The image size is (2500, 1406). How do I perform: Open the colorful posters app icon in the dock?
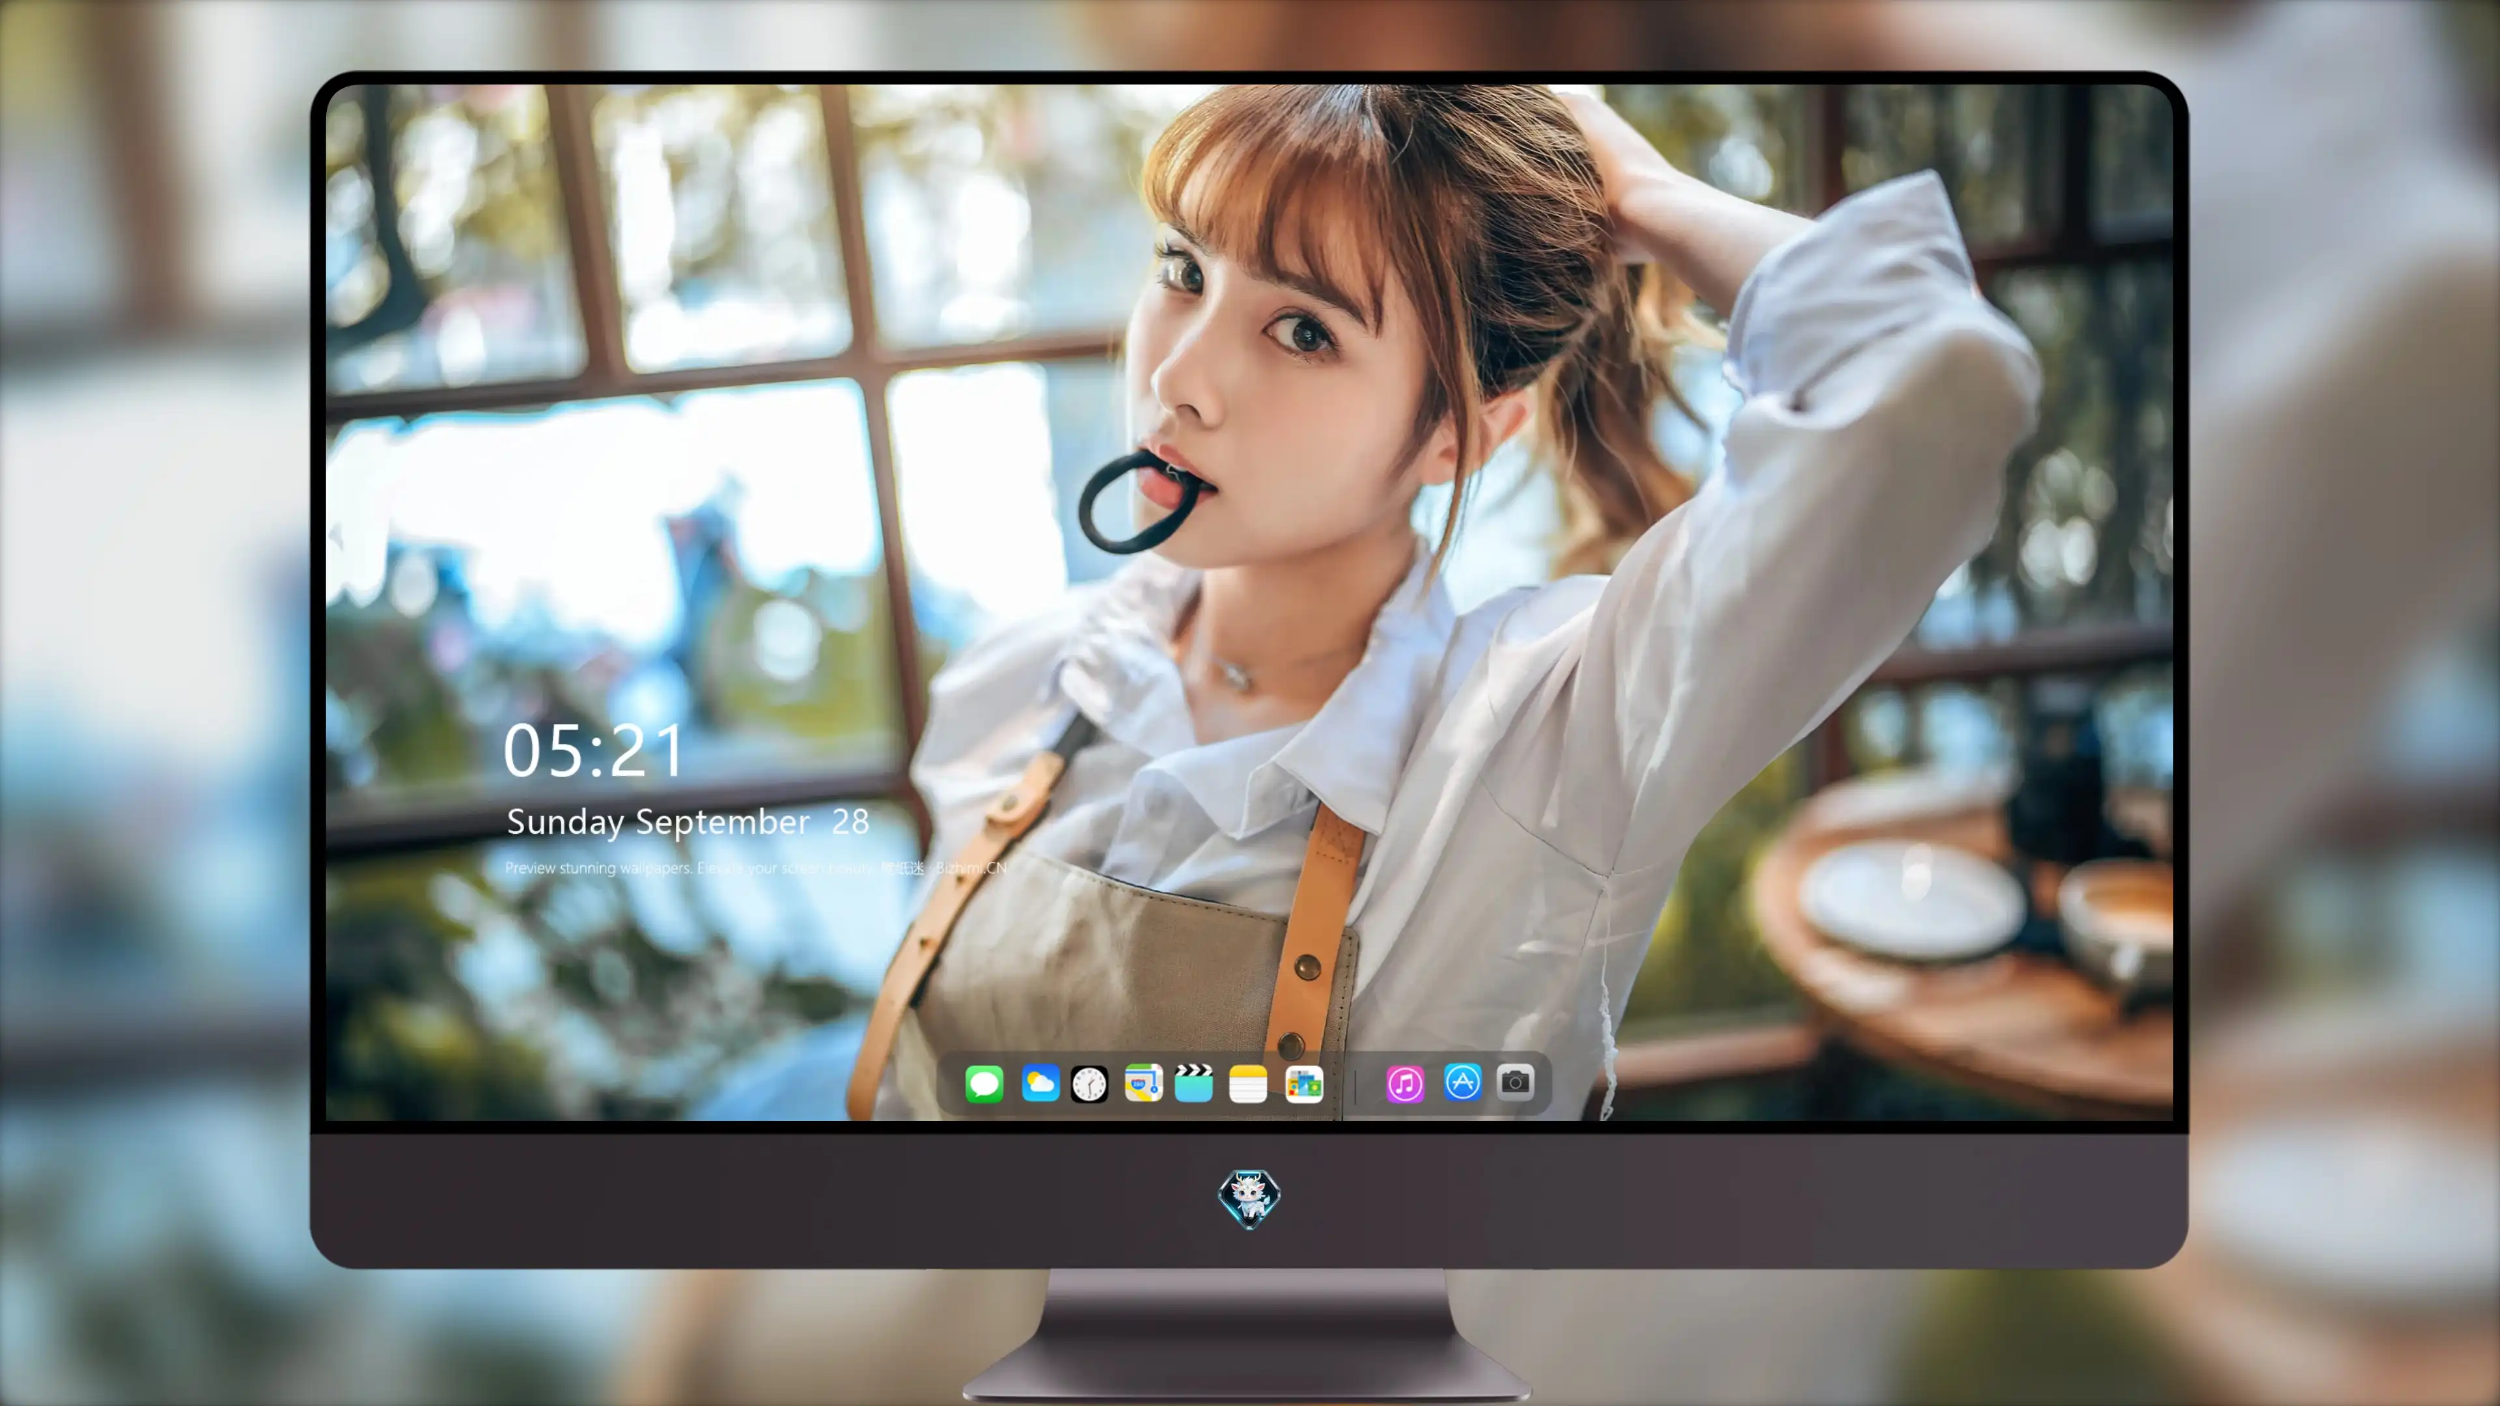tap(1304, 1084)
